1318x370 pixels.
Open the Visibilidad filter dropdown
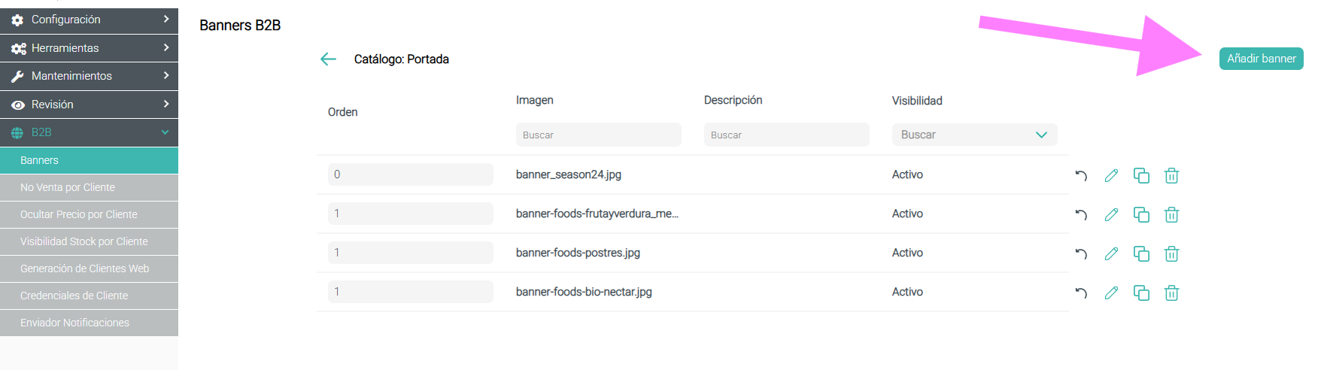974,135
